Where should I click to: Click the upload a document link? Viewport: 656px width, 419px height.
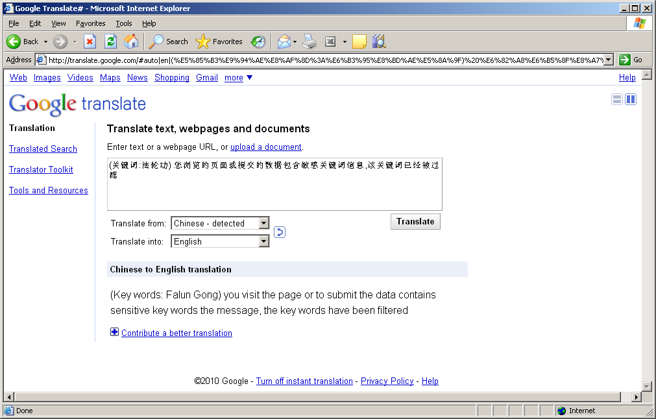point(265,147)
